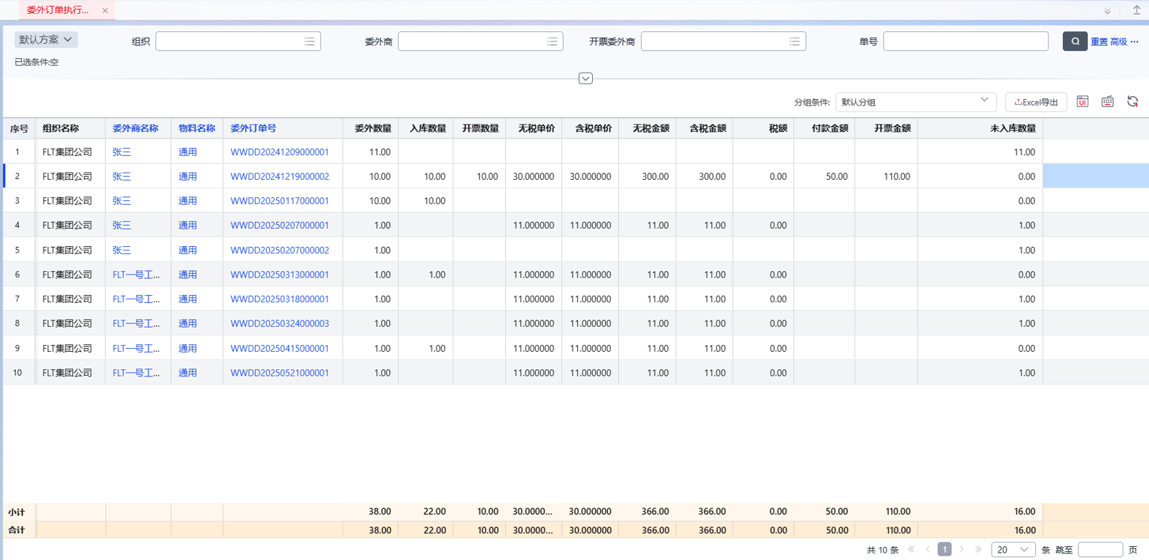Viewport: 1149px width, 560px height.
Task: Open the UI settings icon
Action: coord(1083,101)
